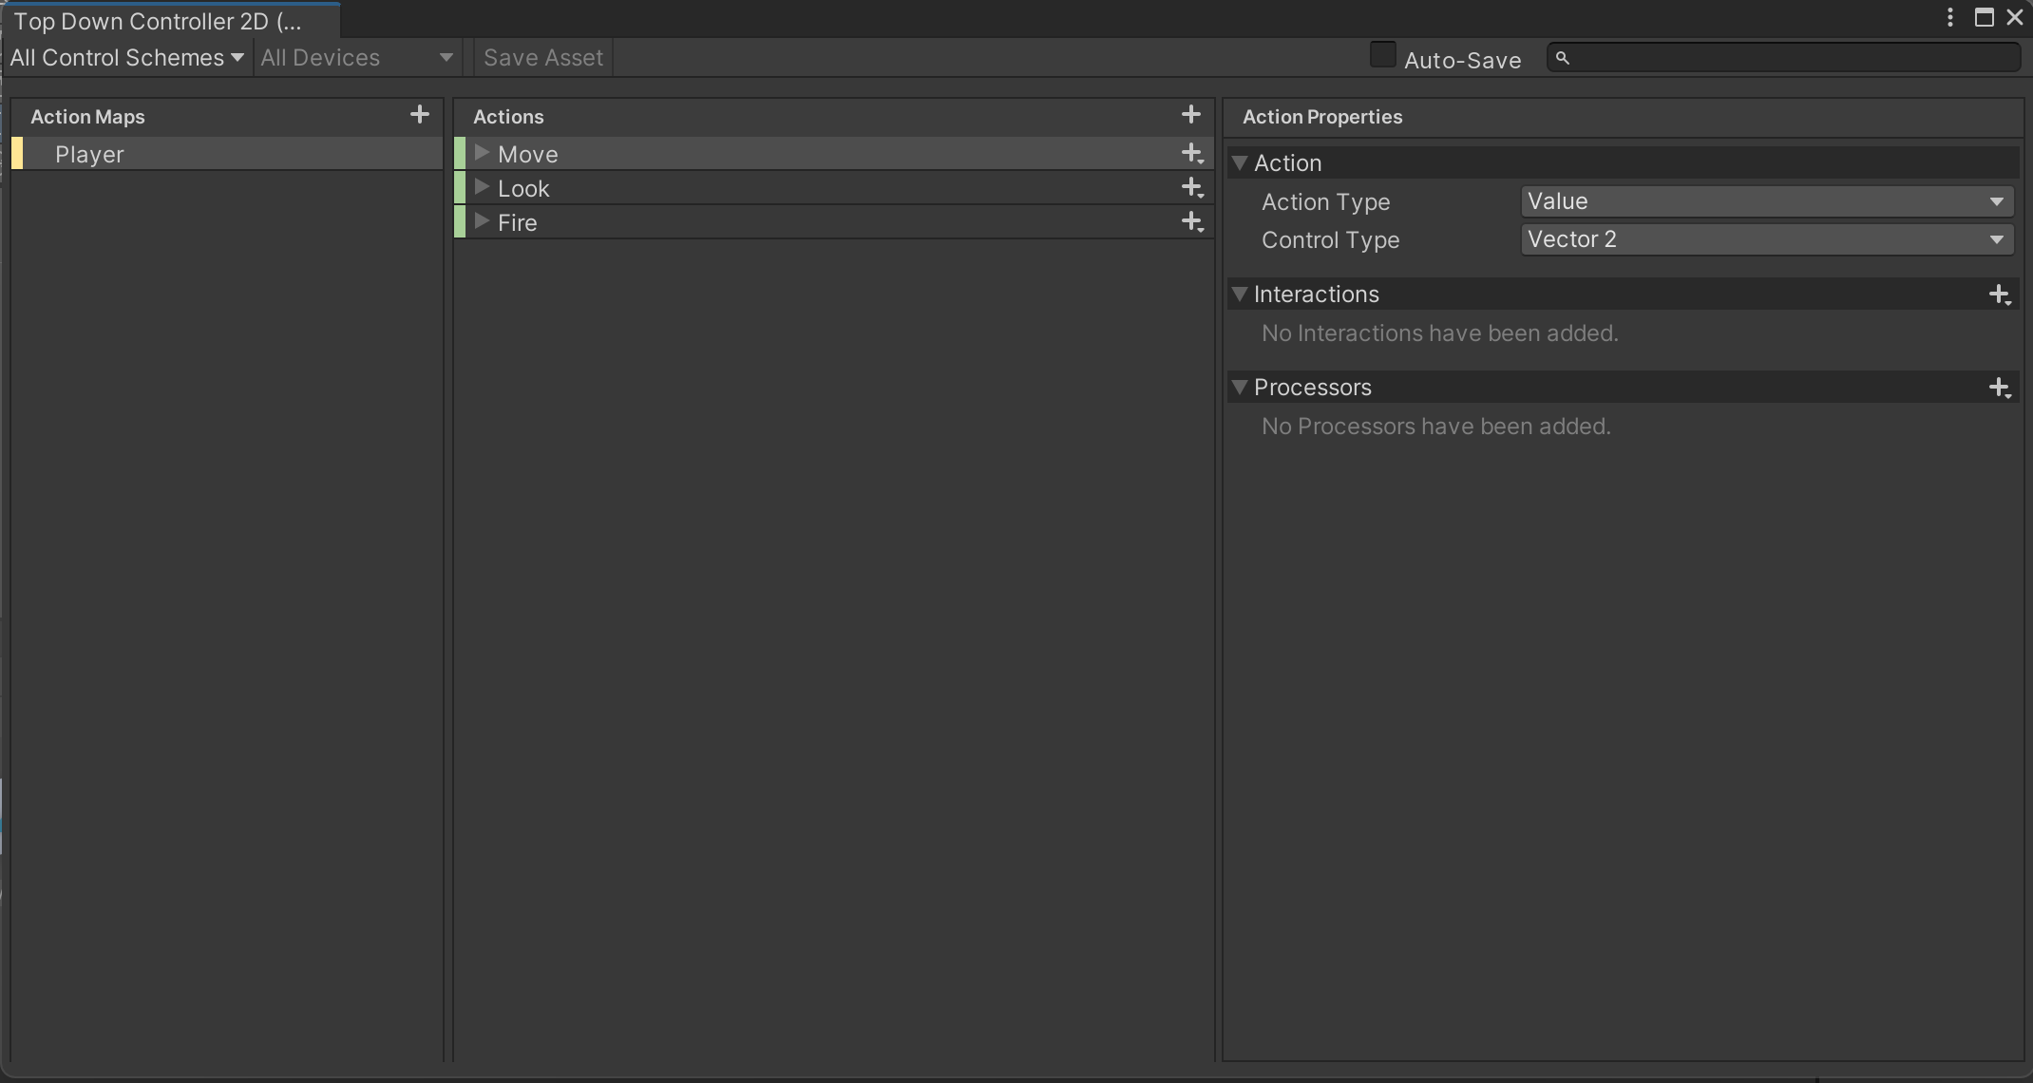Click the Save Asset button
This screenshot has height=1083, width=2033.
(543, 58)
